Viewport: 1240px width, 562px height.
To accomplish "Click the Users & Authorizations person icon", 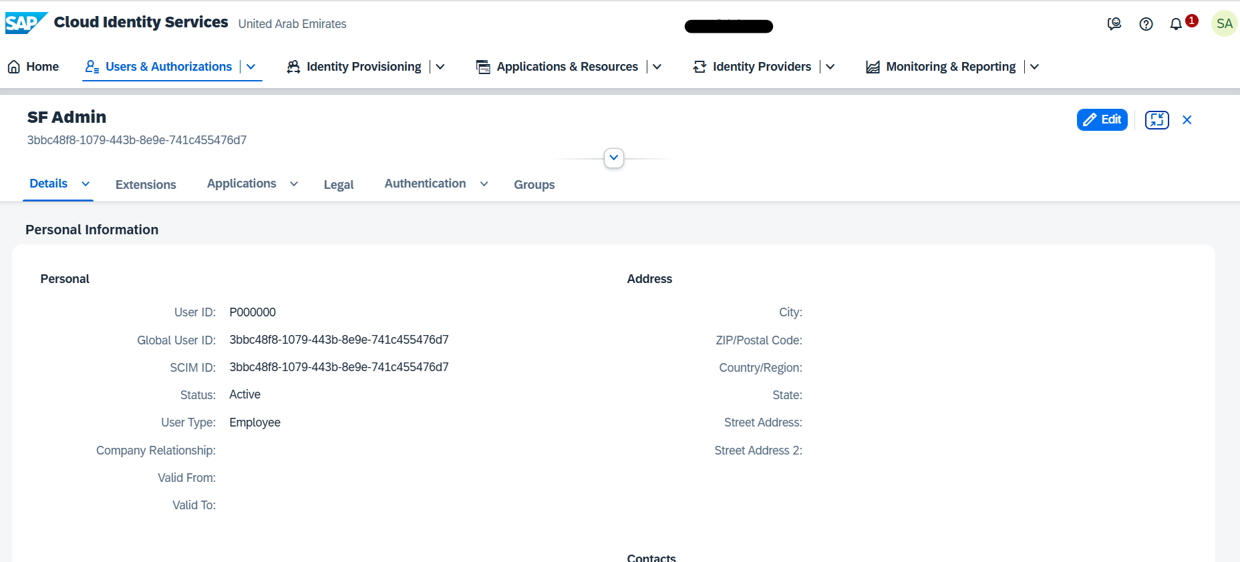I will point(92,67).
